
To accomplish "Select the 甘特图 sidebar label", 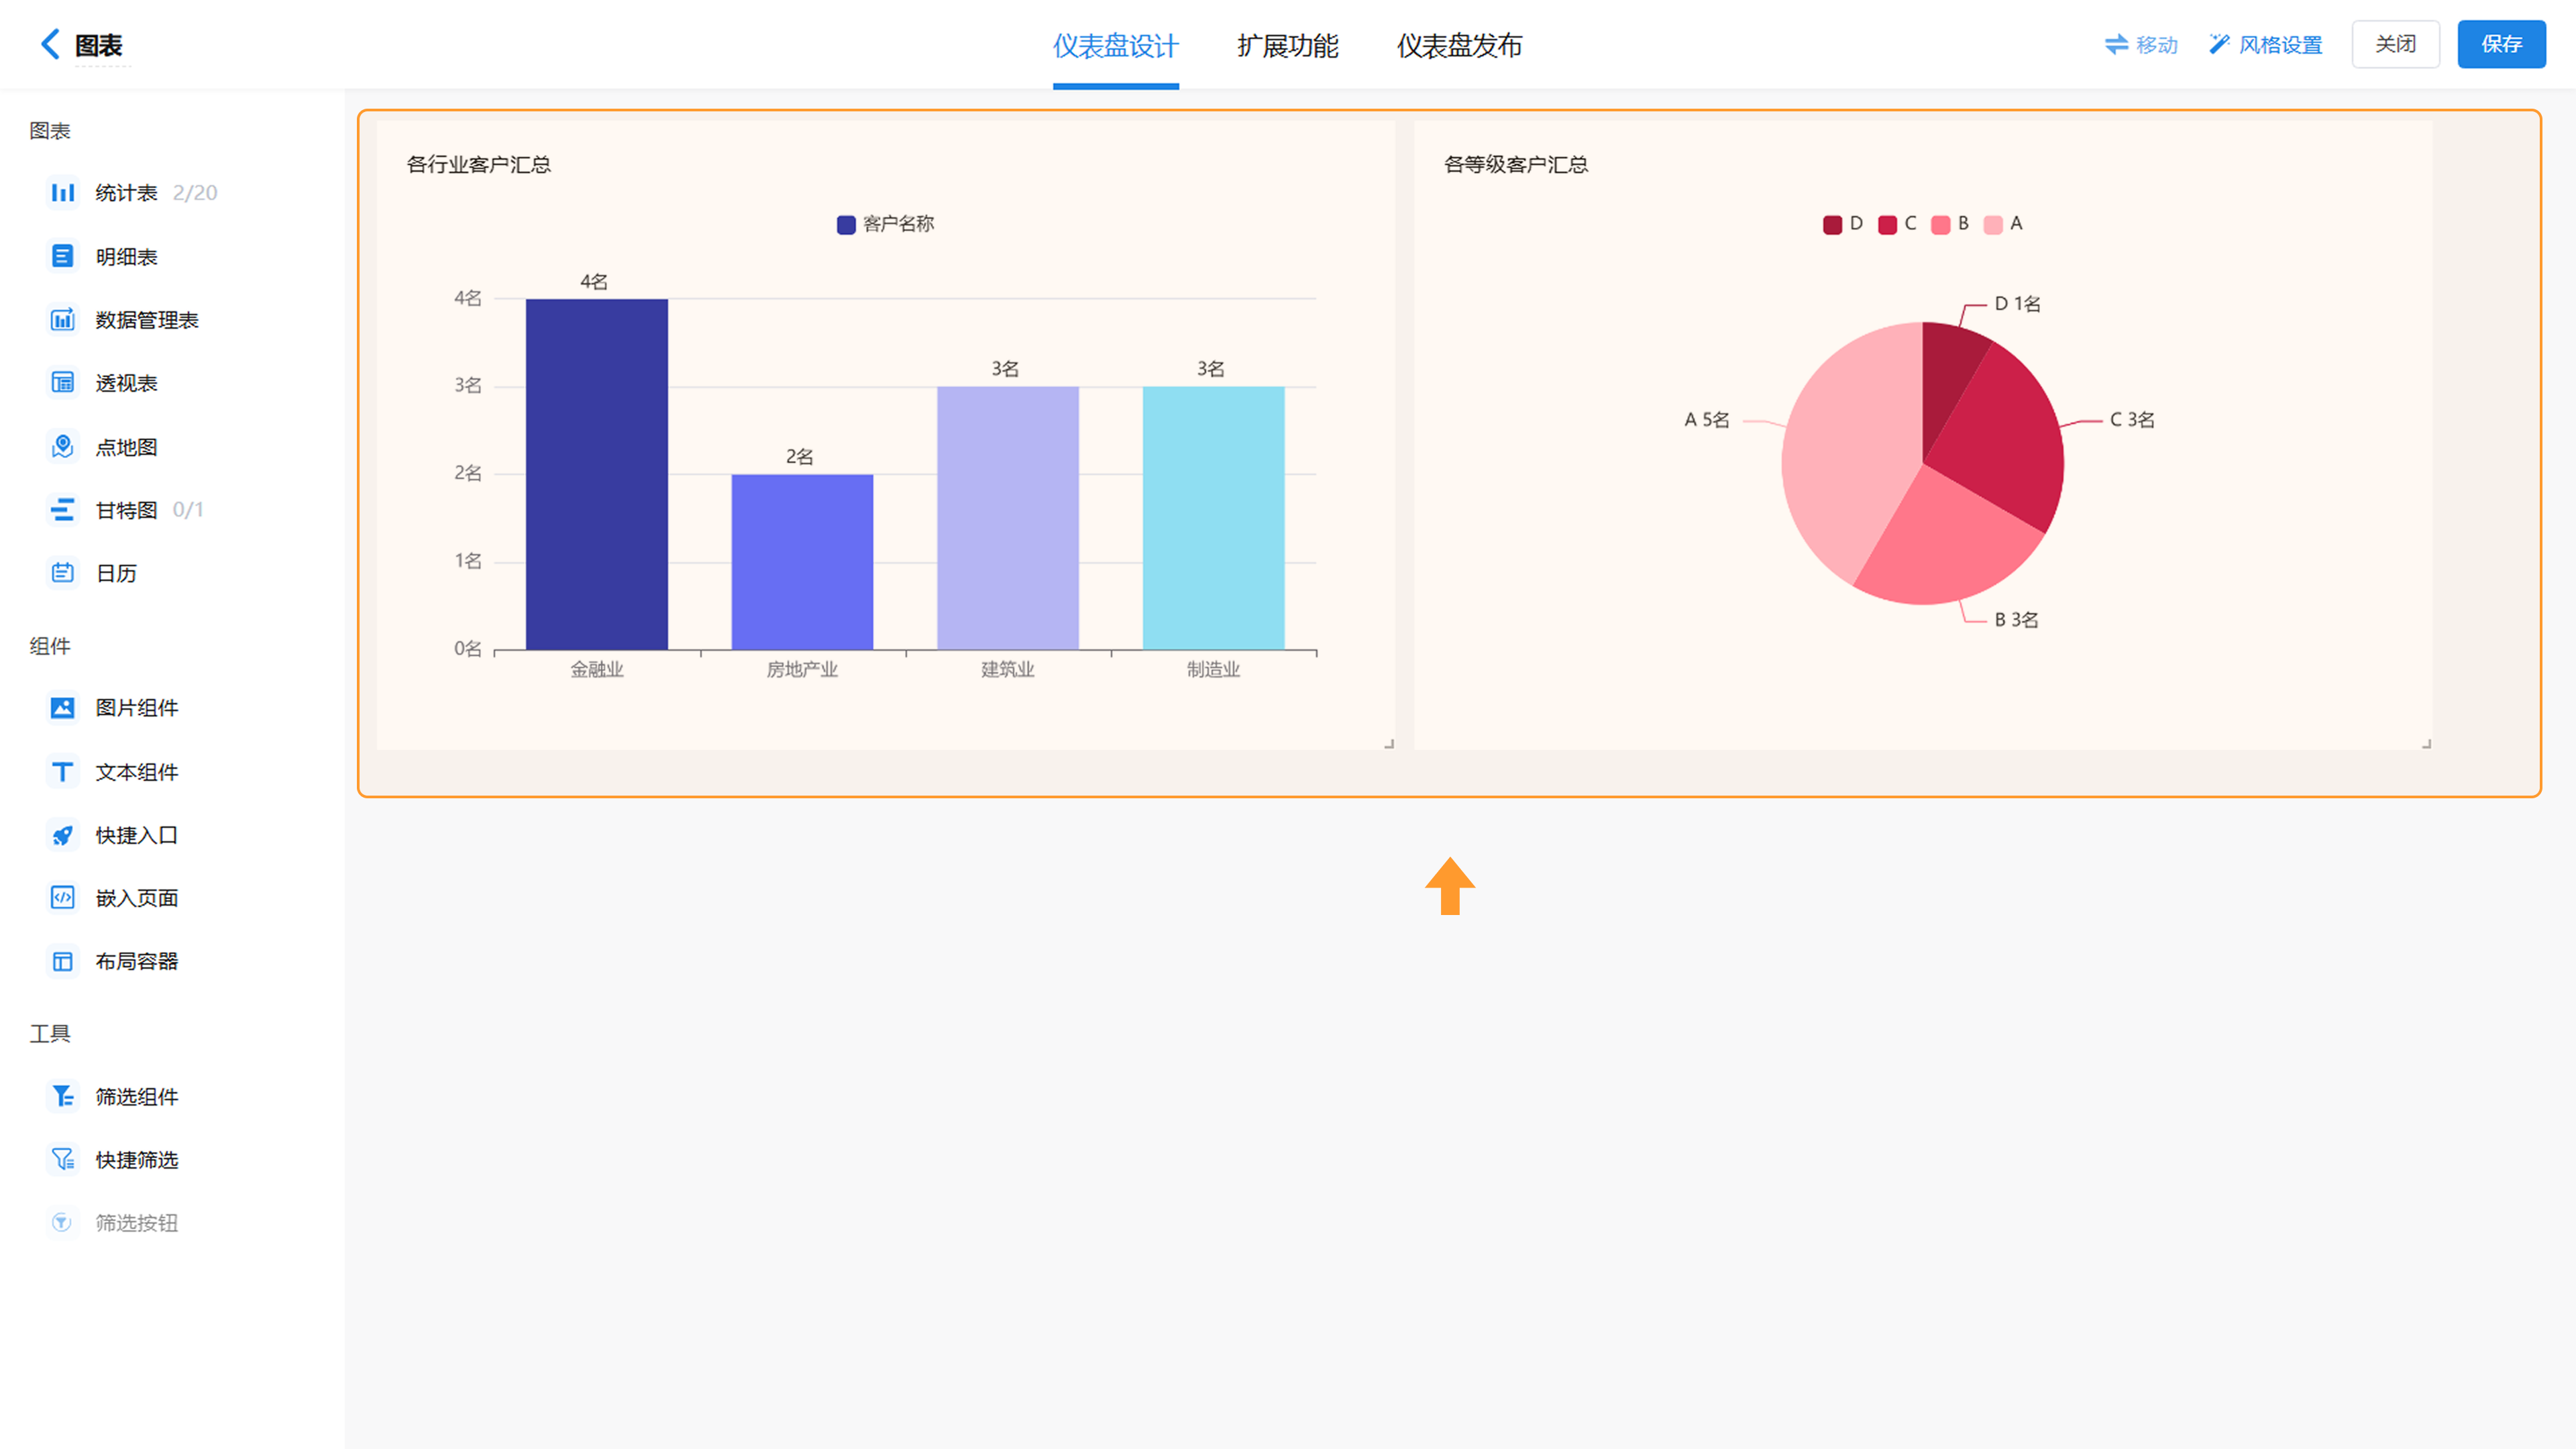I will [x=126, y=510].
